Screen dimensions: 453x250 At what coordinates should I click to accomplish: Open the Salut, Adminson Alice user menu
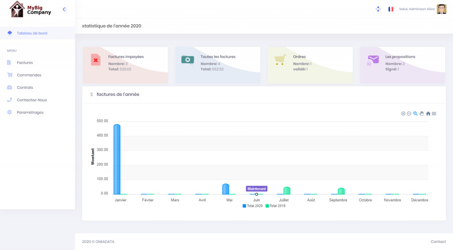[x=416, y=9]
